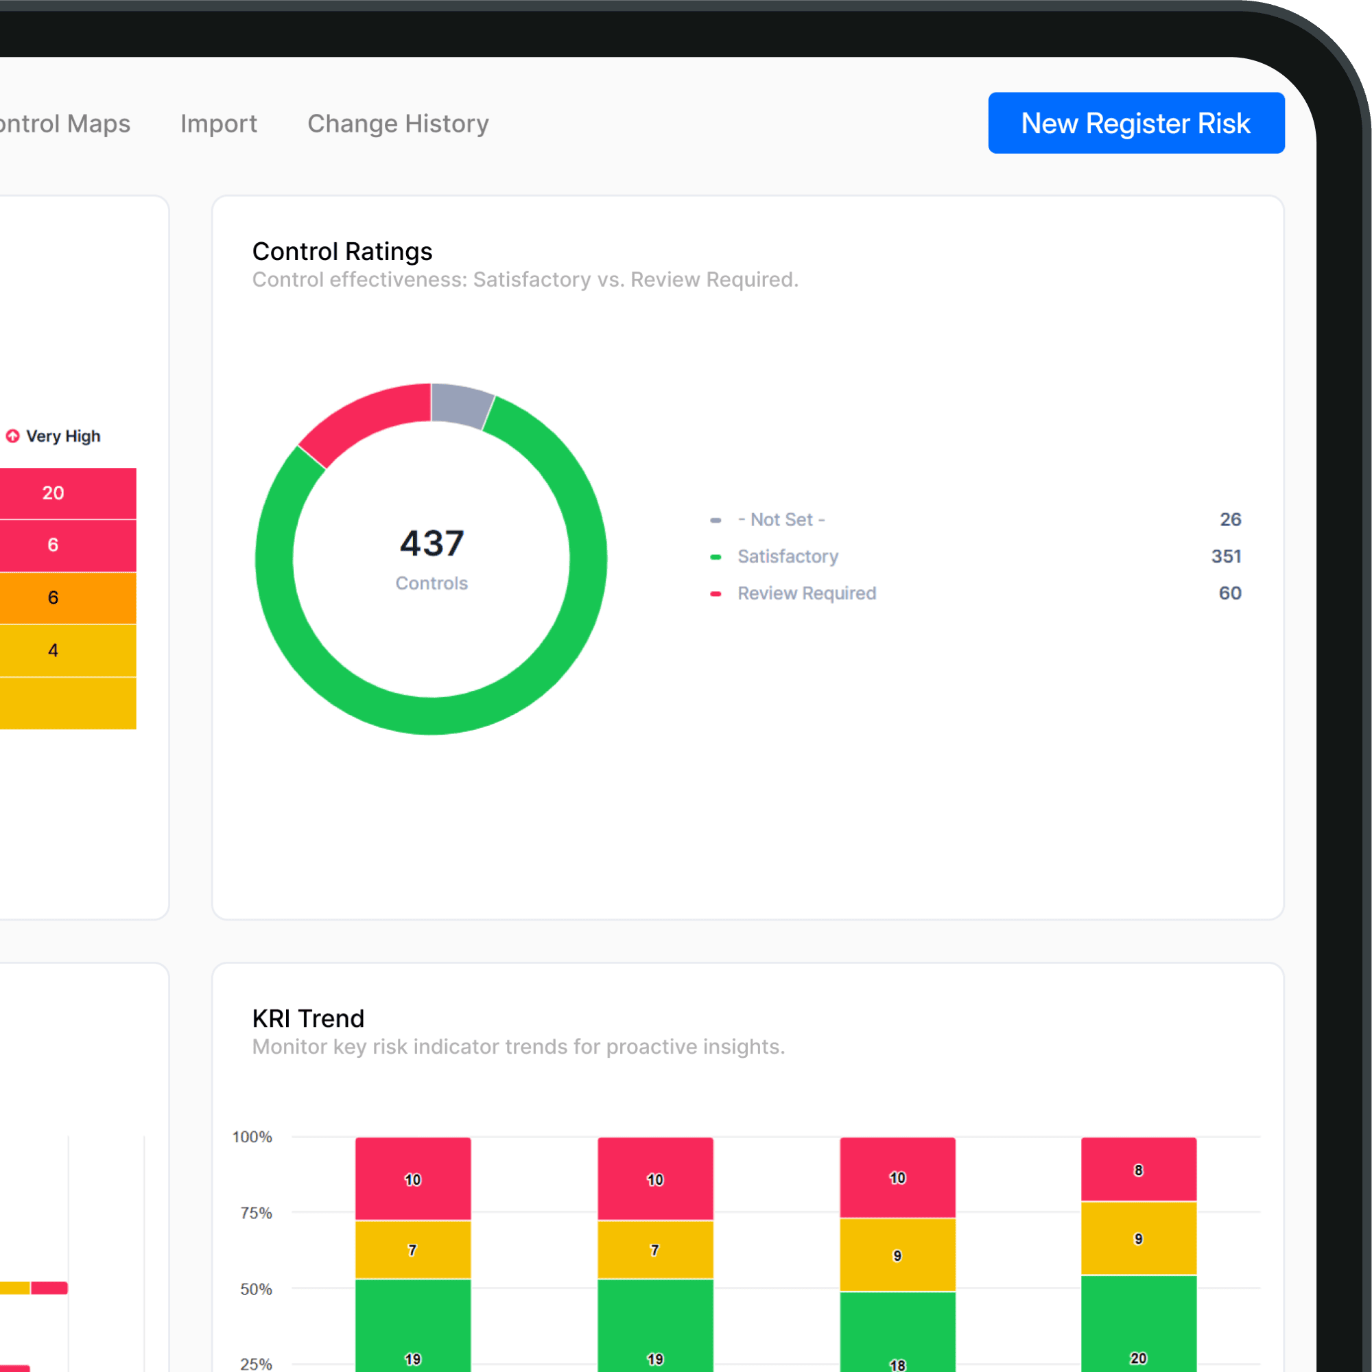Click the red Review Required legend marker
The height and width of the screenshot is (1372, 1372).
(x=715, y=594)
